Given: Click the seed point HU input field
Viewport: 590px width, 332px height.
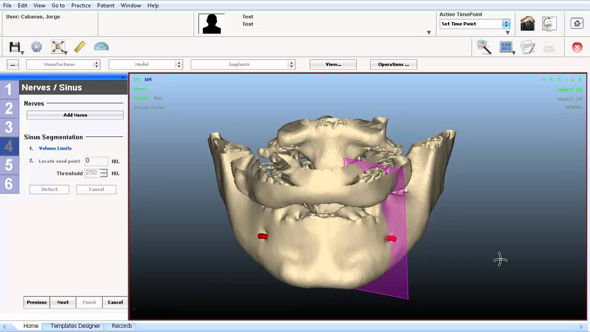Looking at the screenshot, I should 96,161.
